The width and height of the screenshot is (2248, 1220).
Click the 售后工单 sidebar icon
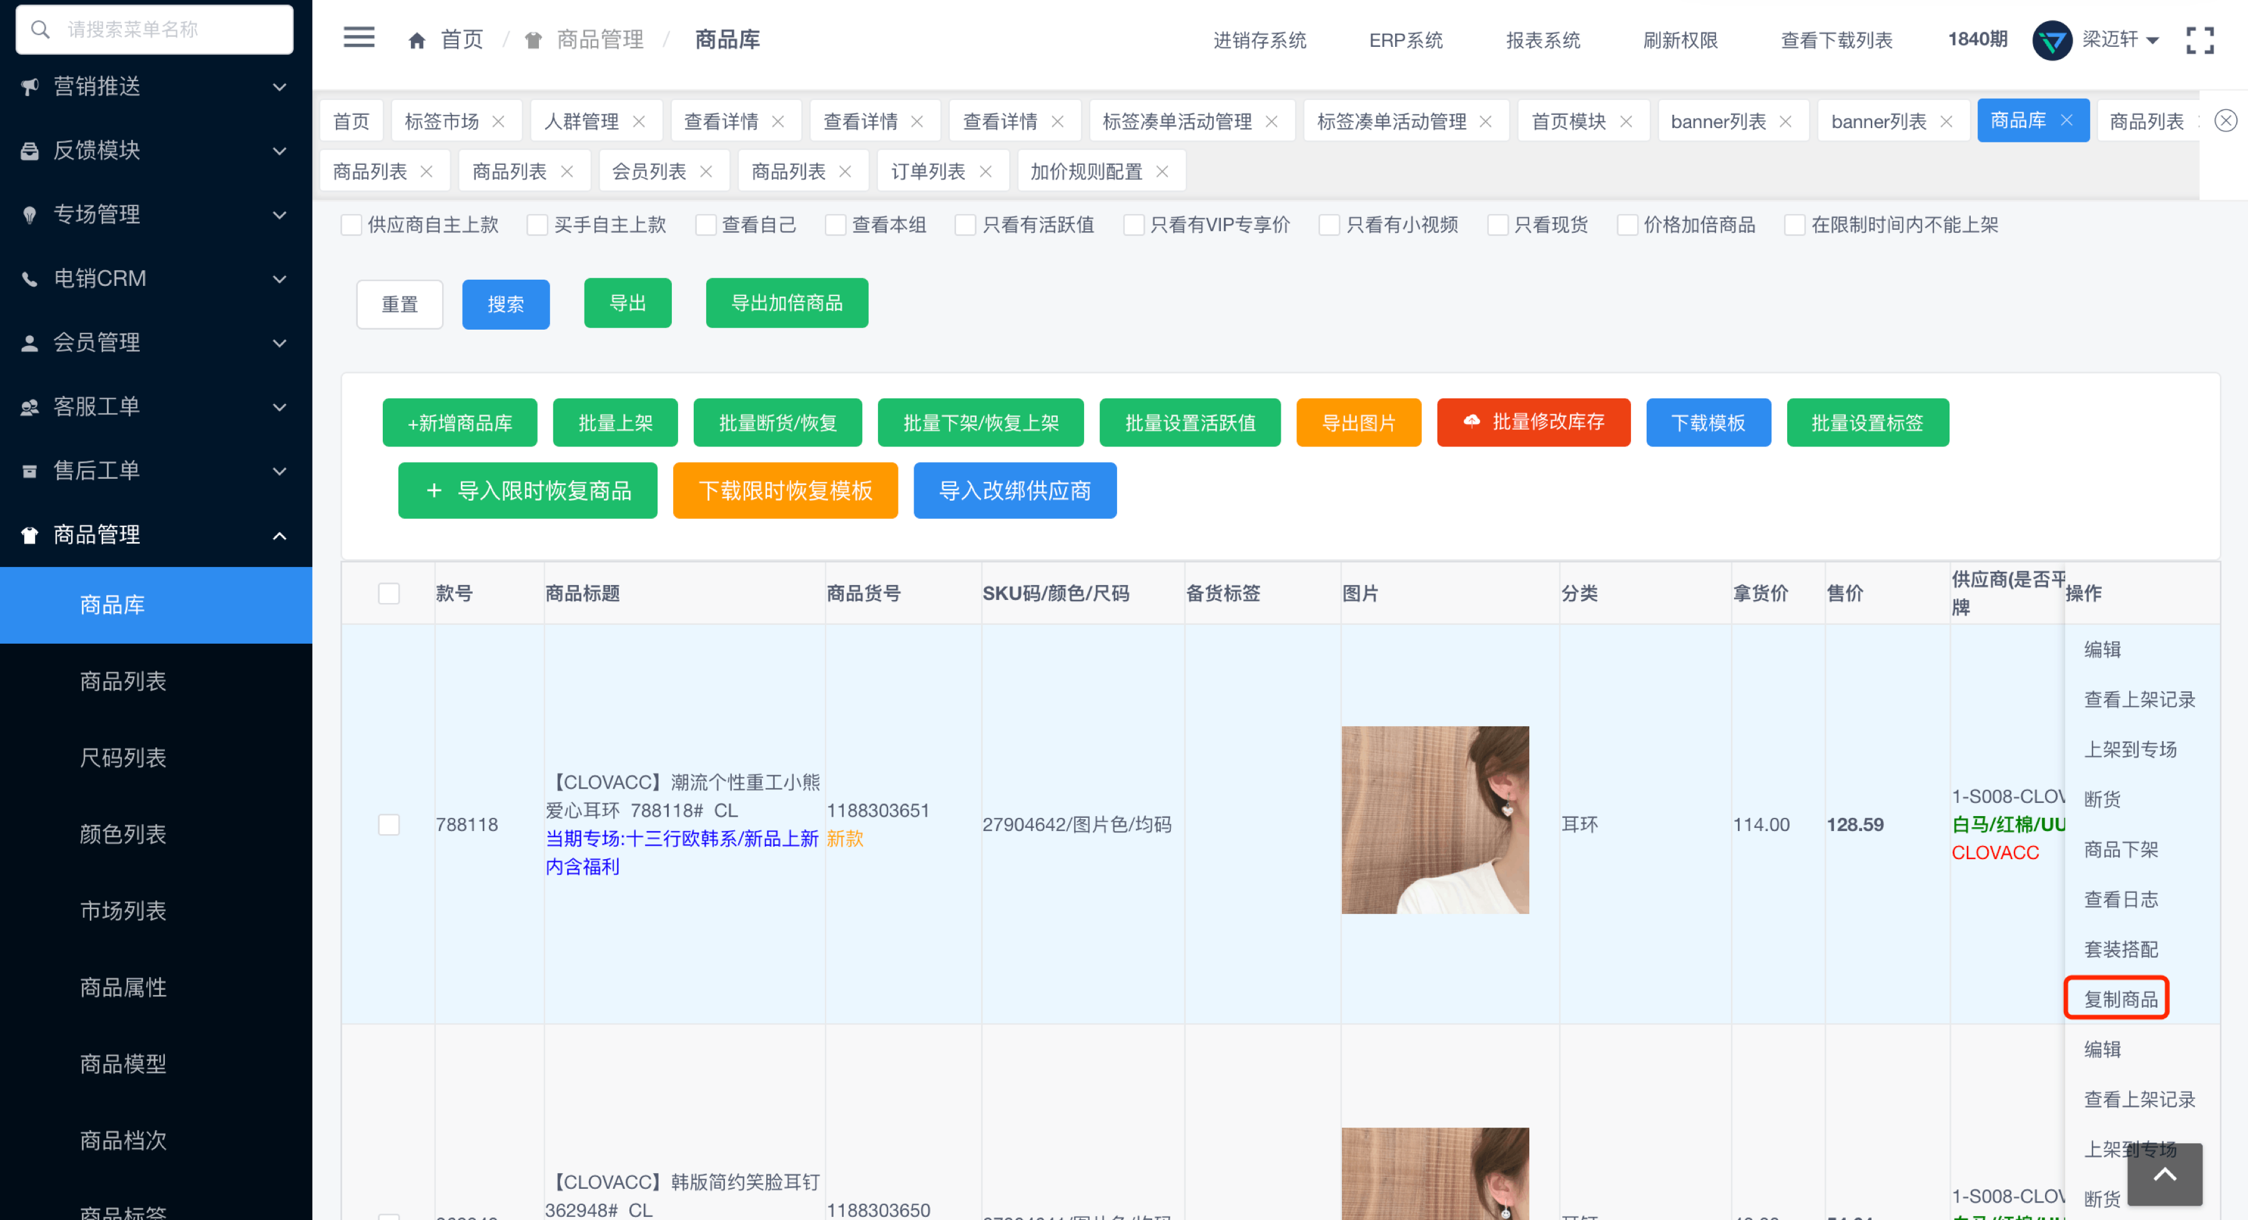pyautogui.click(x=30, y=471)
